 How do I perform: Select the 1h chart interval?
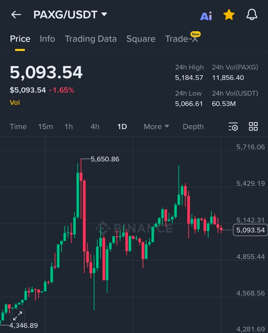tap(69, 127)
